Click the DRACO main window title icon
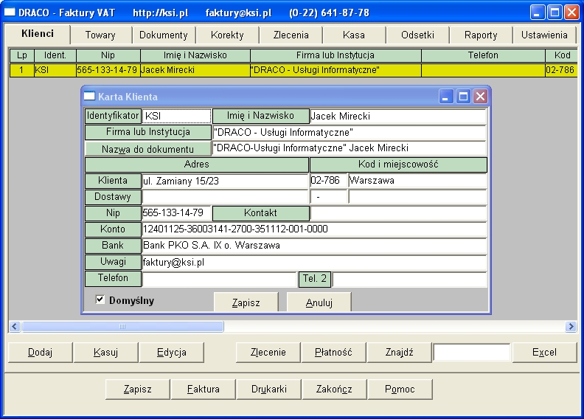 10,13
